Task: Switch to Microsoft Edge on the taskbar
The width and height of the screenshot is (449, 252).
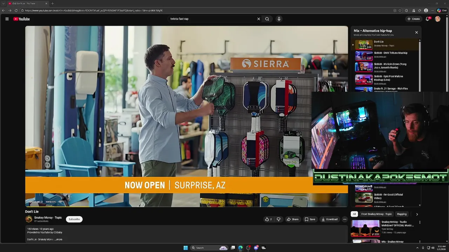Action: (240, 248)
